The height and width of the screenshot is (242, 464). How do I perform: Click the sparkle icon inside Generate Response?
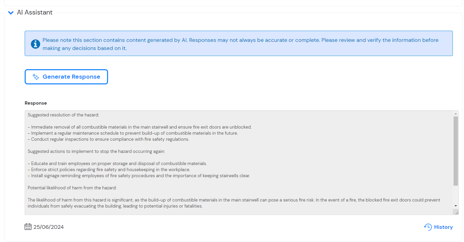click(x=35, y=77)
